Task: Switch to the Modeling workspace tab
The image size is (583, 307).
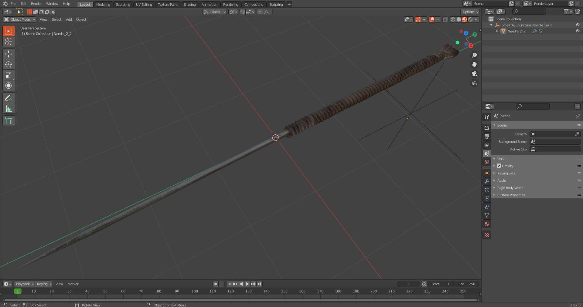Action: click(x=103, y=5)
